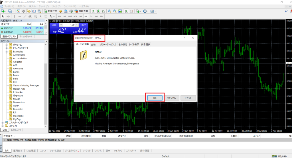
Task: Open the Strategy Tester magnifier icon
Action: (x=39, y=11)
